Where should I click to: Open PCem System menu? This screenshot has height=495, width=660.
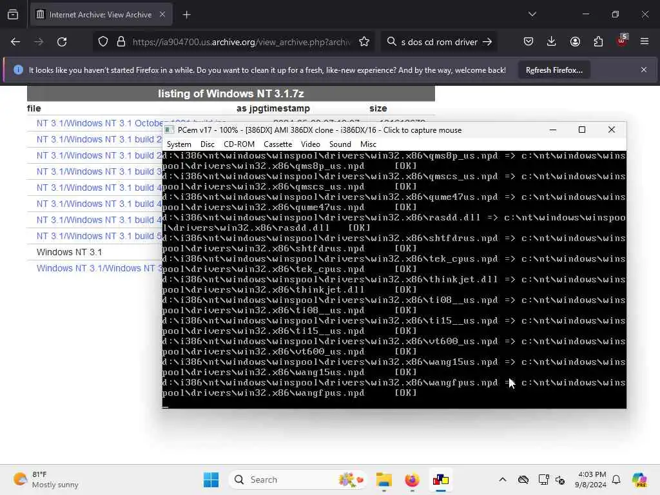179,144
